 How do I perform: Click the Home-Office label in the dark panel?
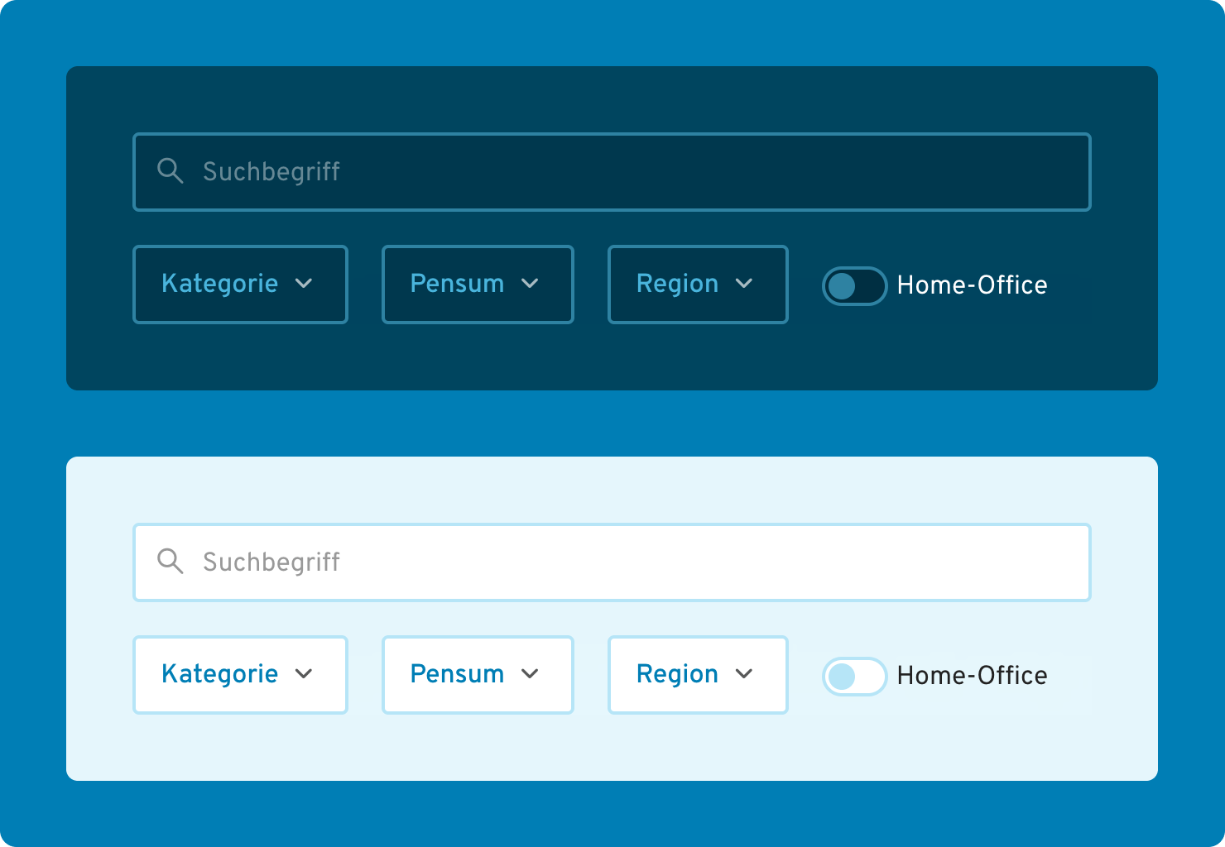972,285
